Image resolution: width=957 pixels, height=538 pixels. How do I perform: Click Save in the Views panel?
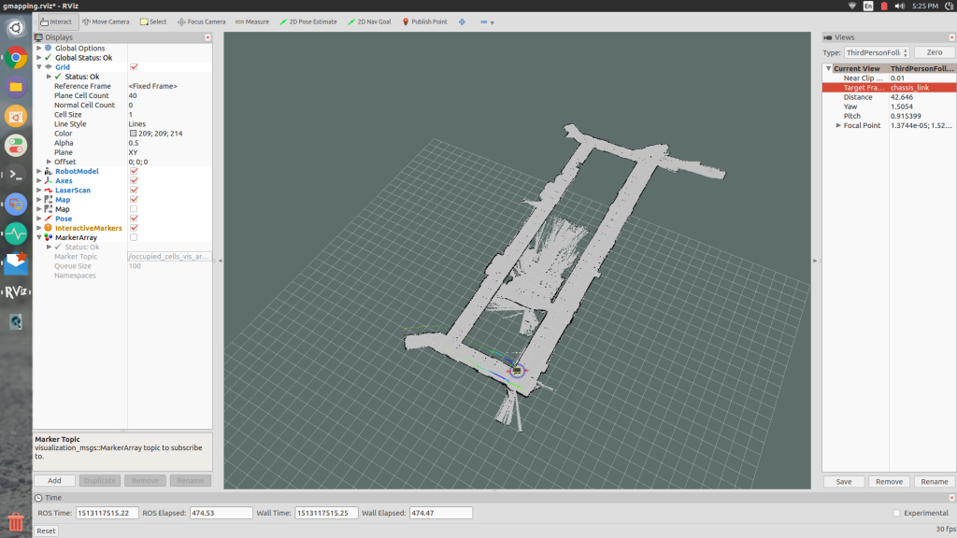pyautogui.click(x=844, y=482)
